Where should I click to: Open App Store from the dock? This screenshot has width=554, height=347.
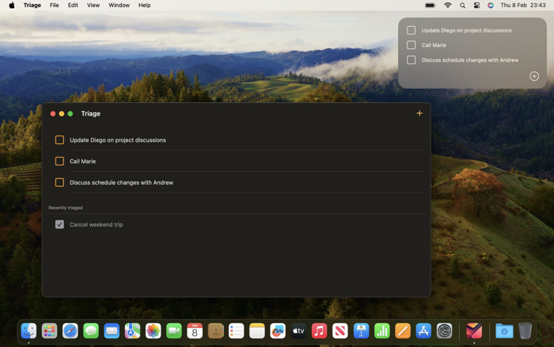tap(423, 331)
